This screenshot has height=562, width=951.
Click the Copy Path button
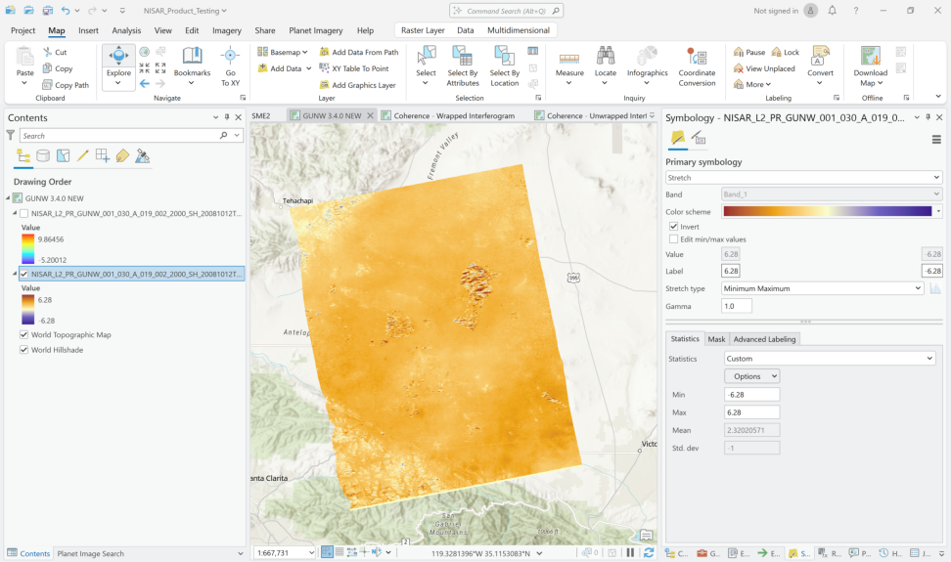pyautogui.click(x=66, y=85)
